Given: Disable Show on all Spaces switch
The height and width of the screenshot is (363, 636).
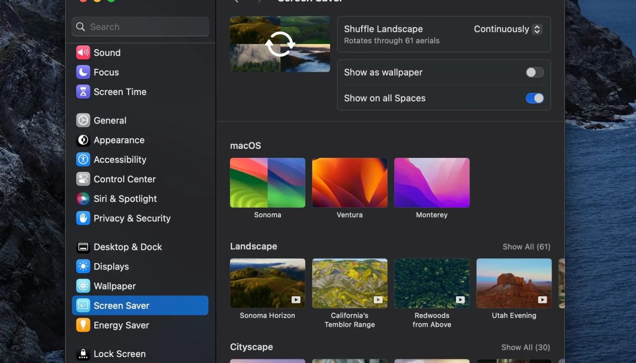Looking at the screenshot, I should pos(535,98).
